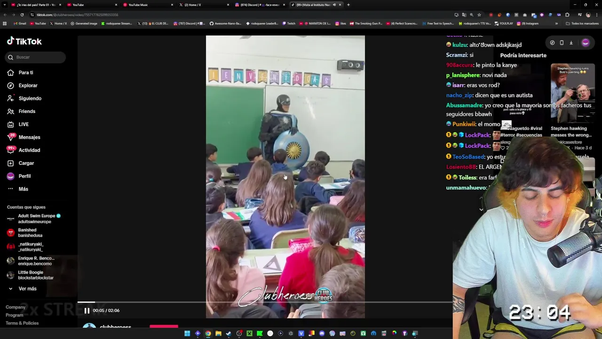Open the browser extensions puzzle icon

[x=567, y=15]
